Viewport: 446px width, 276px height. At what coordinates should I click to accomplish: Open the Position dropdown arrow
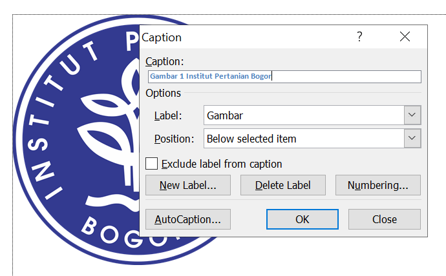412,139
